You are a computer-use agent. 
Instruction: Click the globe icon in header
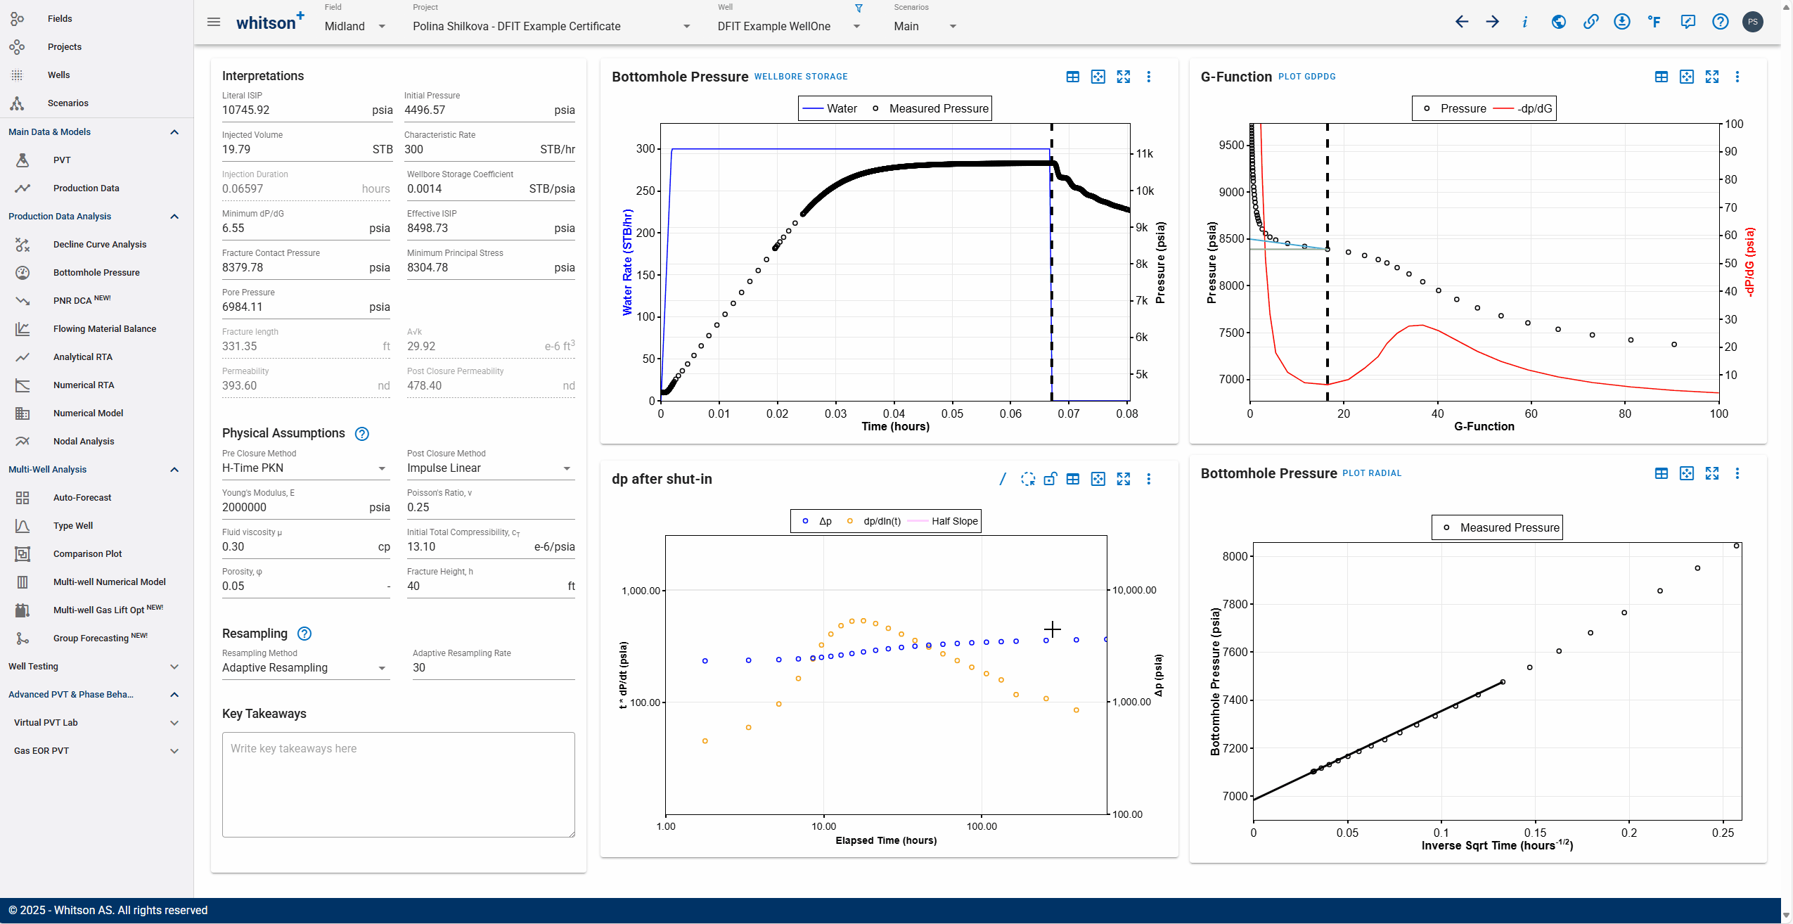pos(1559,22)
